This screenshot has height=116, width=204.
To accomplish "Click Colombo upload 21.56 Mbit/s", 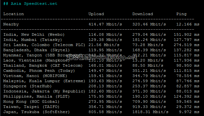I will pos(104,45).
